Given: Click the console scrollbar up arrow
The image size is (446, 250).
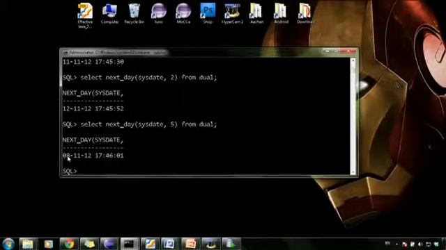Looking at the screenshot, I should pyautogui.click(x=353, y=60).
